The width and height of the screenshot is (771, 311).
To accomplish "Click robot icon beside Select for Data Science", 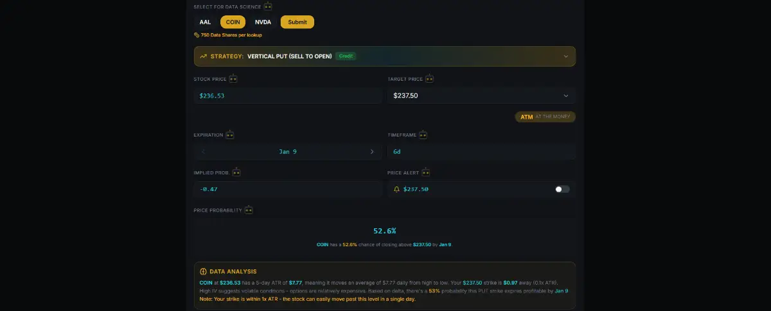I will tap(268, 6).
